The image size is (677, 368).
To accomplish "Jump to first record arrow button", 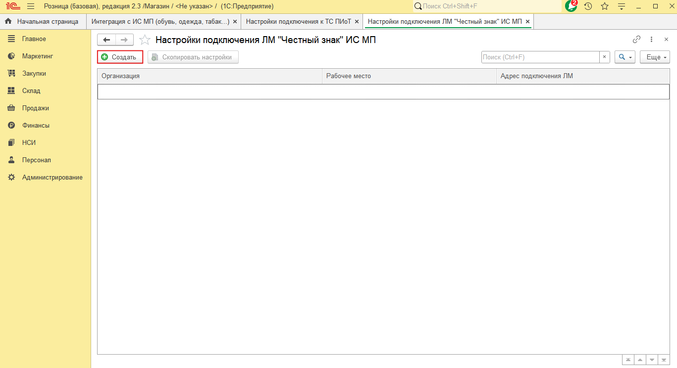I will click(628, 360).
